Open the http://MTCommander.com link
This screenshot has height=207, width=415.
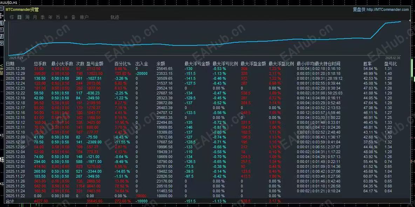pos(388,9)
